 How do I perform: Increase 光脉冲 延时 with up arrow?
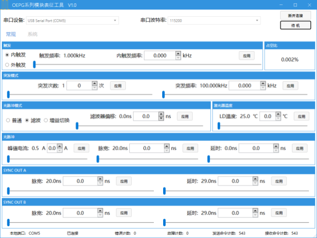click(276, 146)
